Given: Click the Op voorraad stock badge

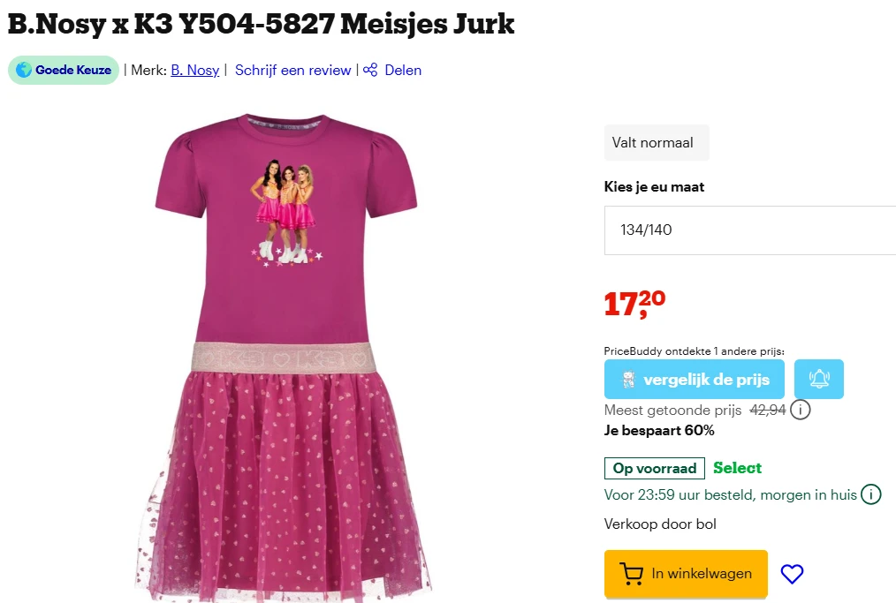Looking at the screenshot, I should tap(655, 468).
